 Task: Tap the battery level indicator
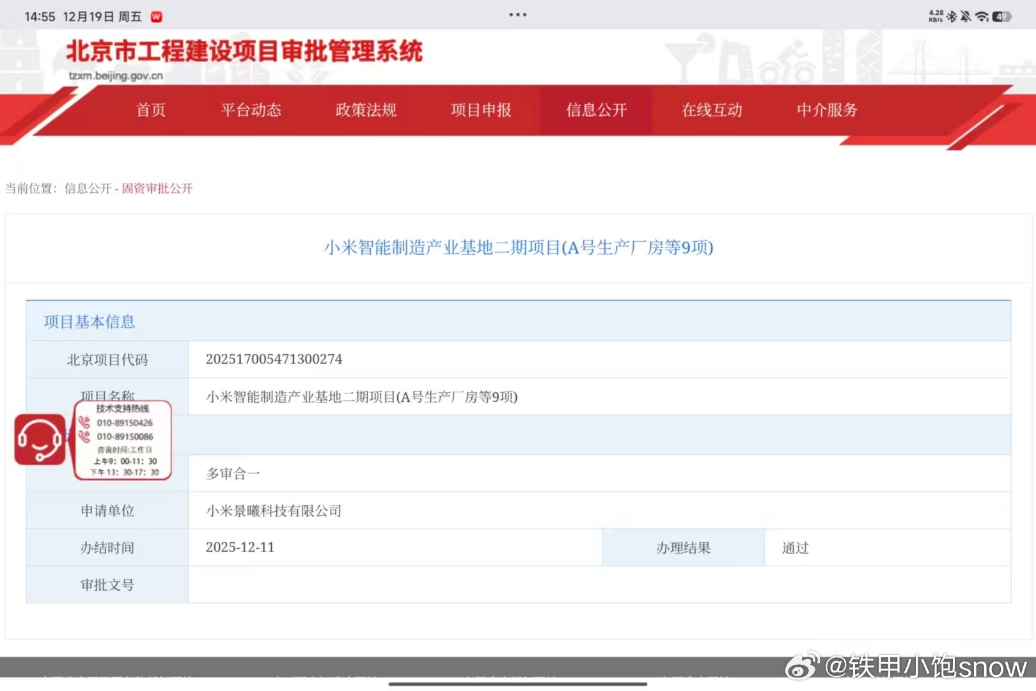pyautogui.click(x=1001, y=17)
